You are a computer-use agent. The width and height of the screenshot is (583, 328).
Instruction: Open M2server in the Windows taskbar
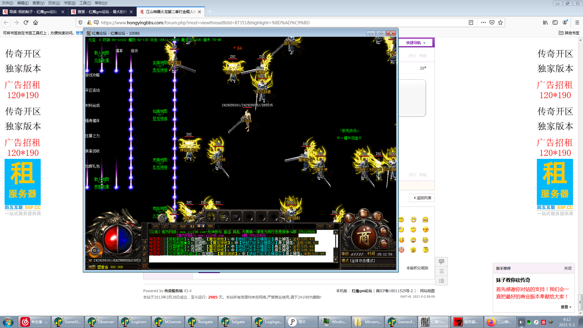pos(168,322)
